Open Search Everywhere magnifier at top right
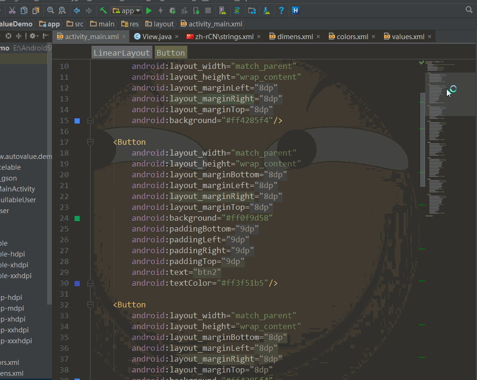Image resolution: width=477 pixels, height=380 pixels. click(x=469, y=10)
